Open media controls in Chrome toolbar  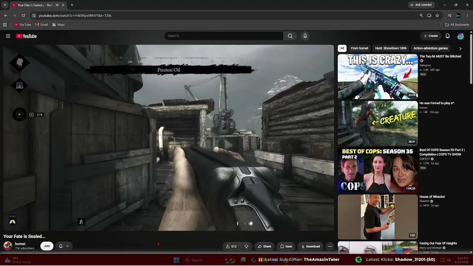450,16
